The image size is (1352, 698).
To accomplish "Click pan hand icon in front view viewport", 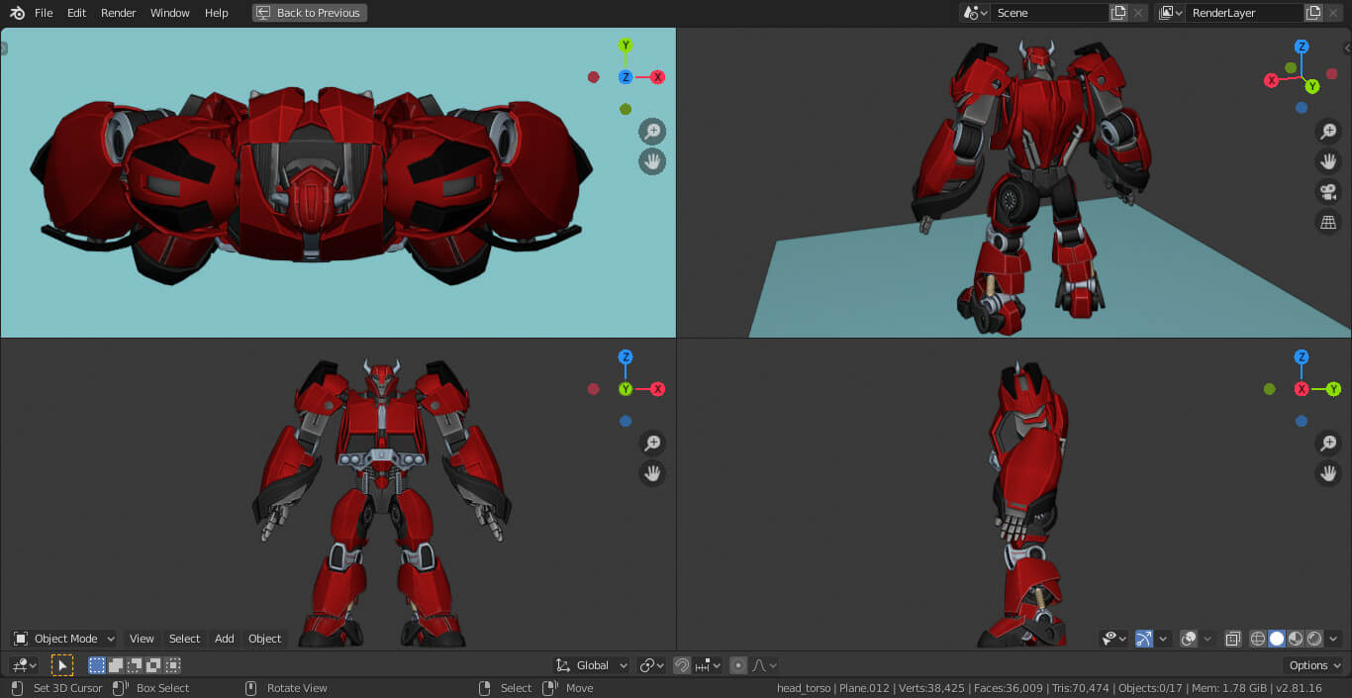I will pyautogui.click(x=652, y=474).
